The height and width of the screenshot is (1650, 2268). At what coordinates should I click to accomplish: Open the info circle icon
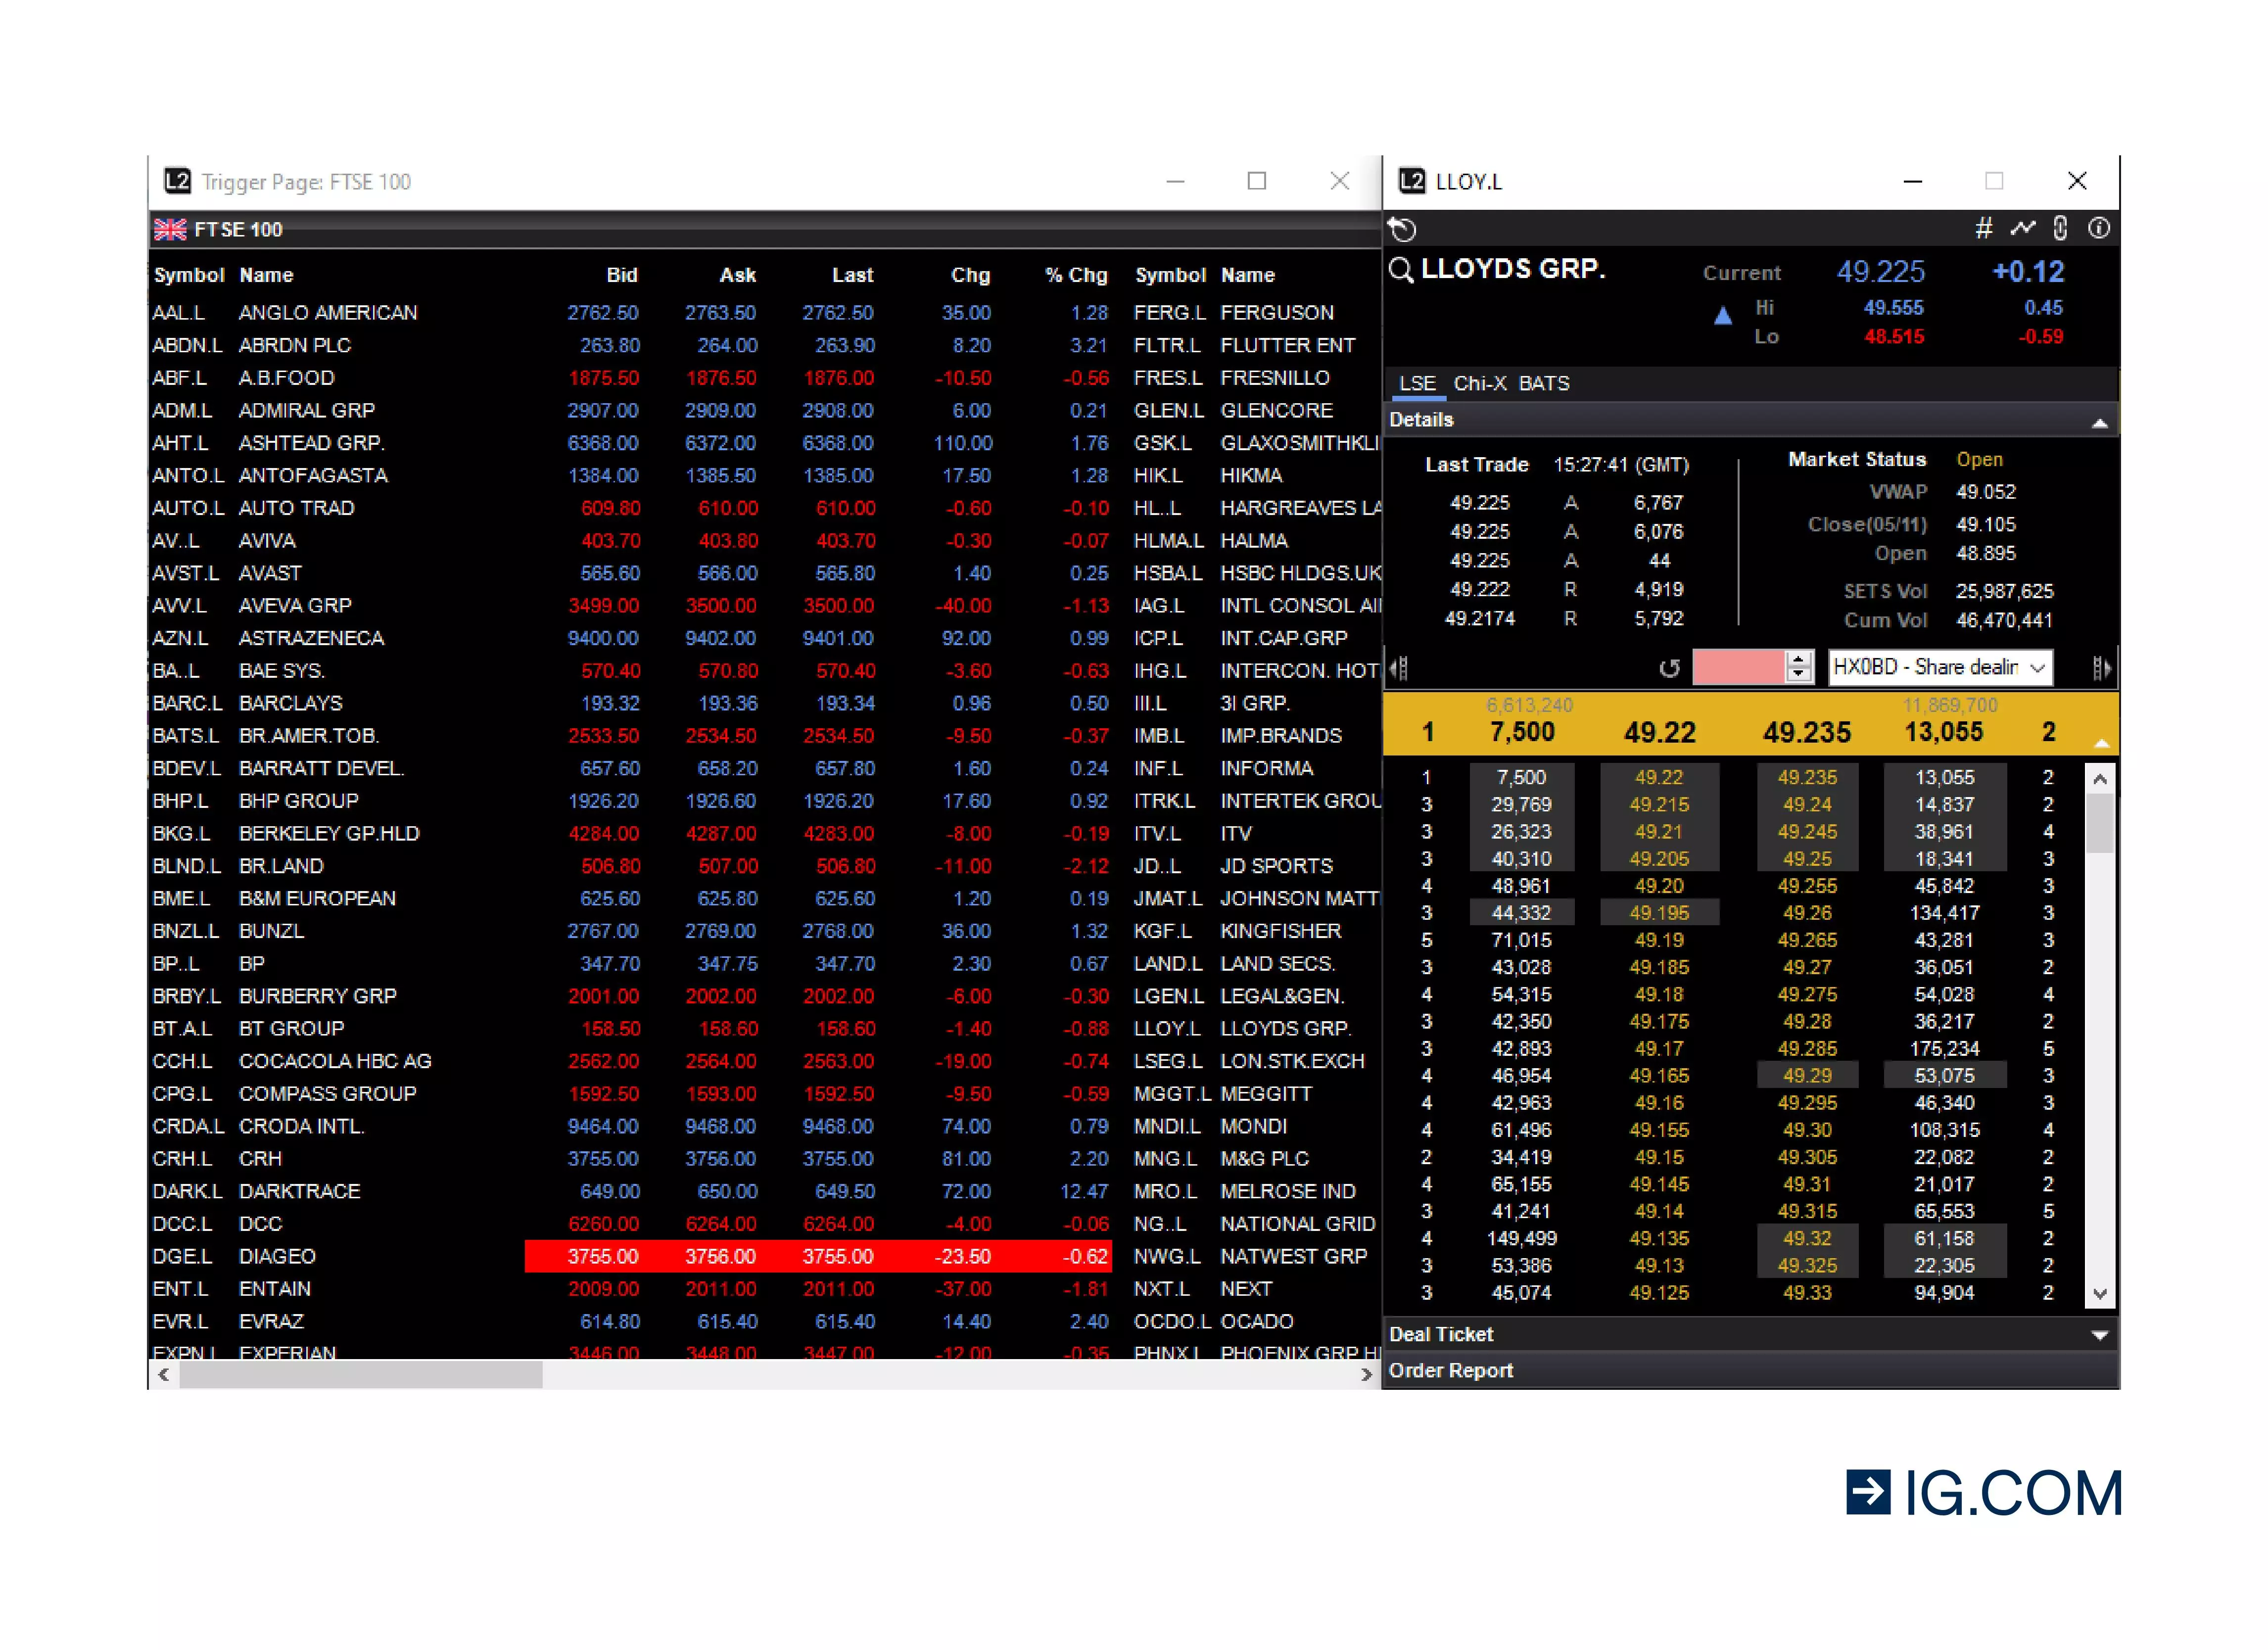tap(2099, 229)
